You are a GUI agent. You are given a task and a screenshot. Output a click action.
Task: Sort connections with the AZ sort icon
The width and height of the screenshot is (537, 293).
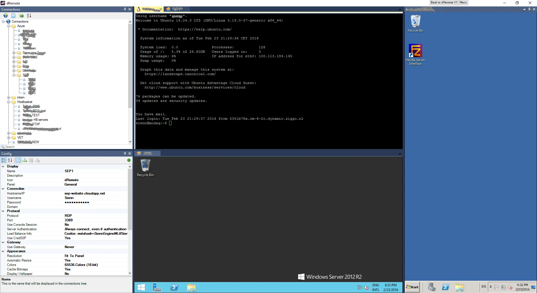28,16
